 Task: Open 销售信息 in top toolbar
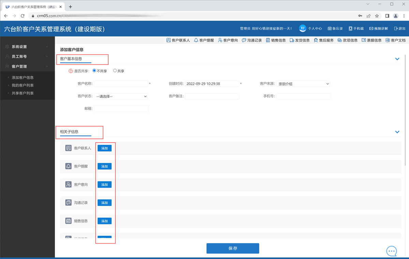[x=276, y=40]
